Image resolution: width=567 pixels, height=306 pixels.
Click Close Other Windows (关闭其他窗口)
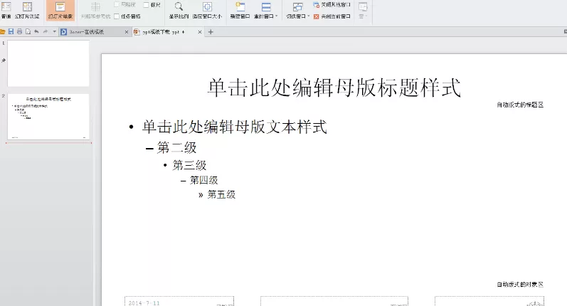pyautogui.click(x=332, y=5)
